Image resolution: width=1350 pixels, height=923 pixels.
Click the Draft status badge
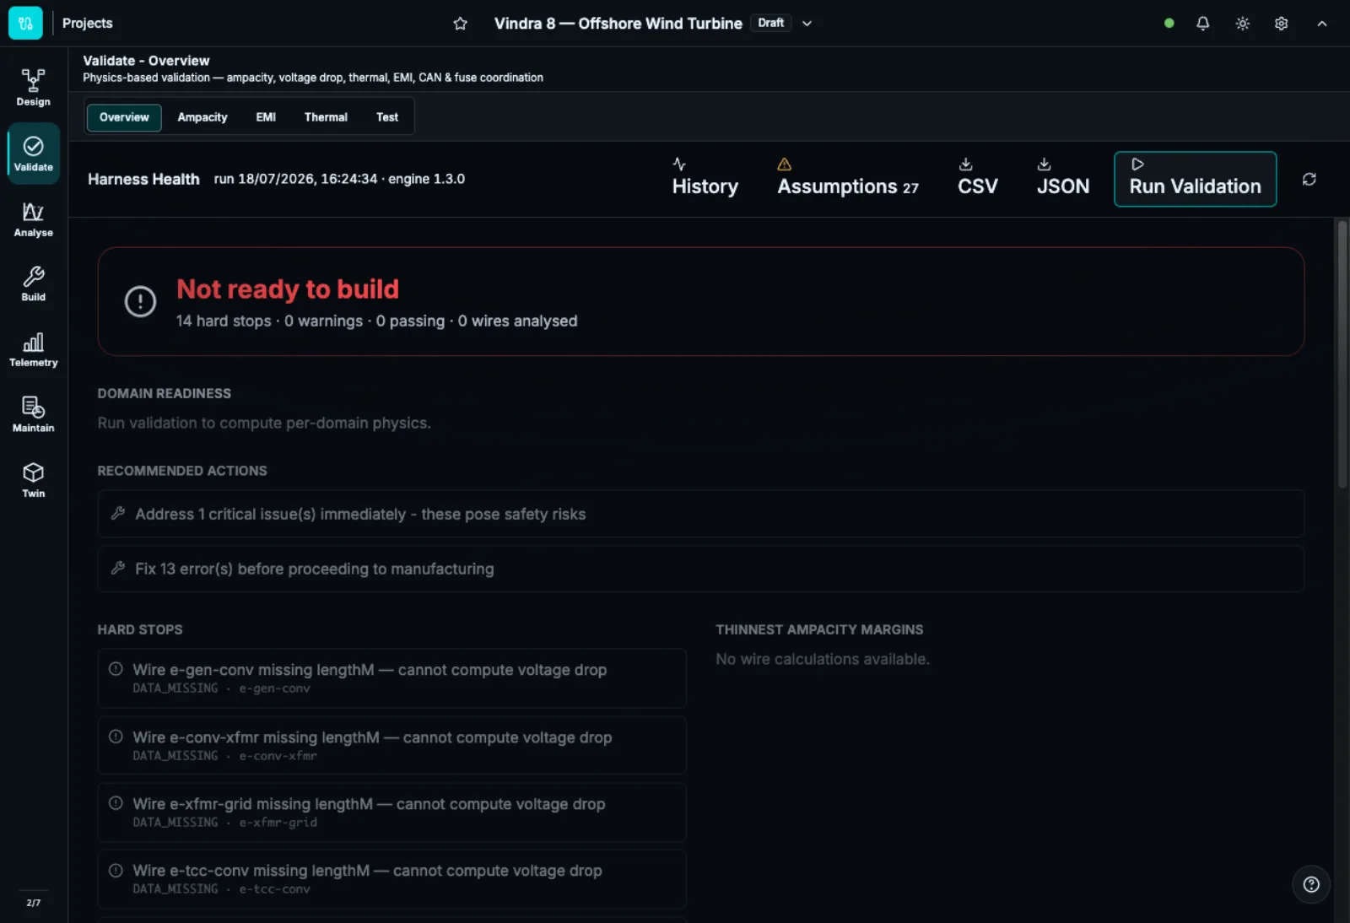(x=770, y=23)
